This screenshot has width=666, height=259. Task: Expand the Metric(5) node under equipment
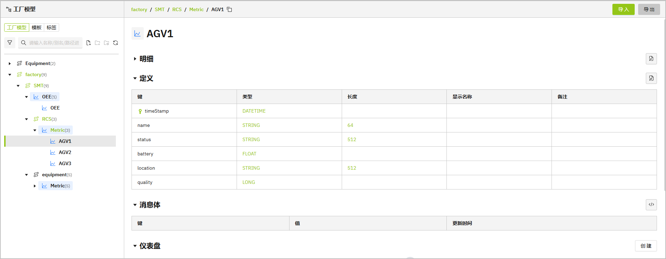tap(35, 186)
